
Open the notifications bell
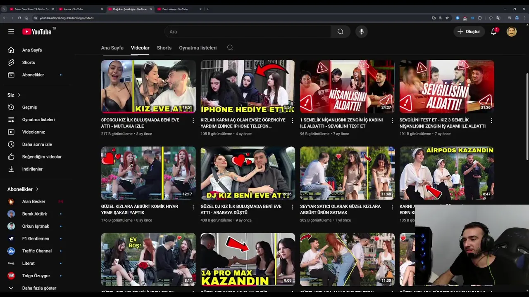493,32
